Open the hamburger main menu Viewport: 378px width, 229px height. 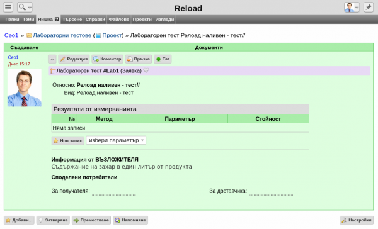click(8, 7)
